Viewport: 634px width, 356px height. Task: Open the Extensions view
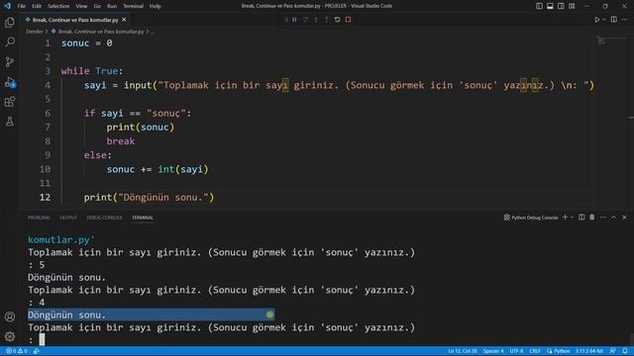pos(10,102)
